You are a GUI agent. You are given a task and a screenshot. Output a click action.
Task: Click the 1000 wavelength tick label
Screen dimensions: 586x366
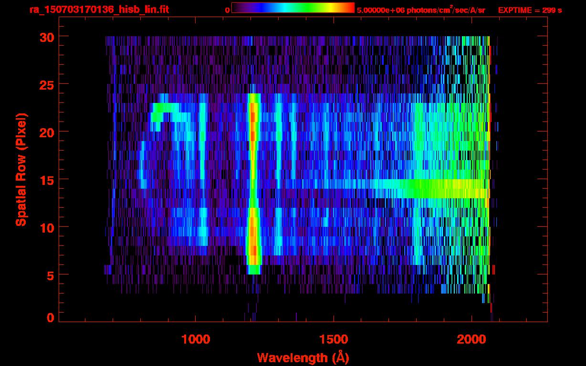[x=196, y=339]
